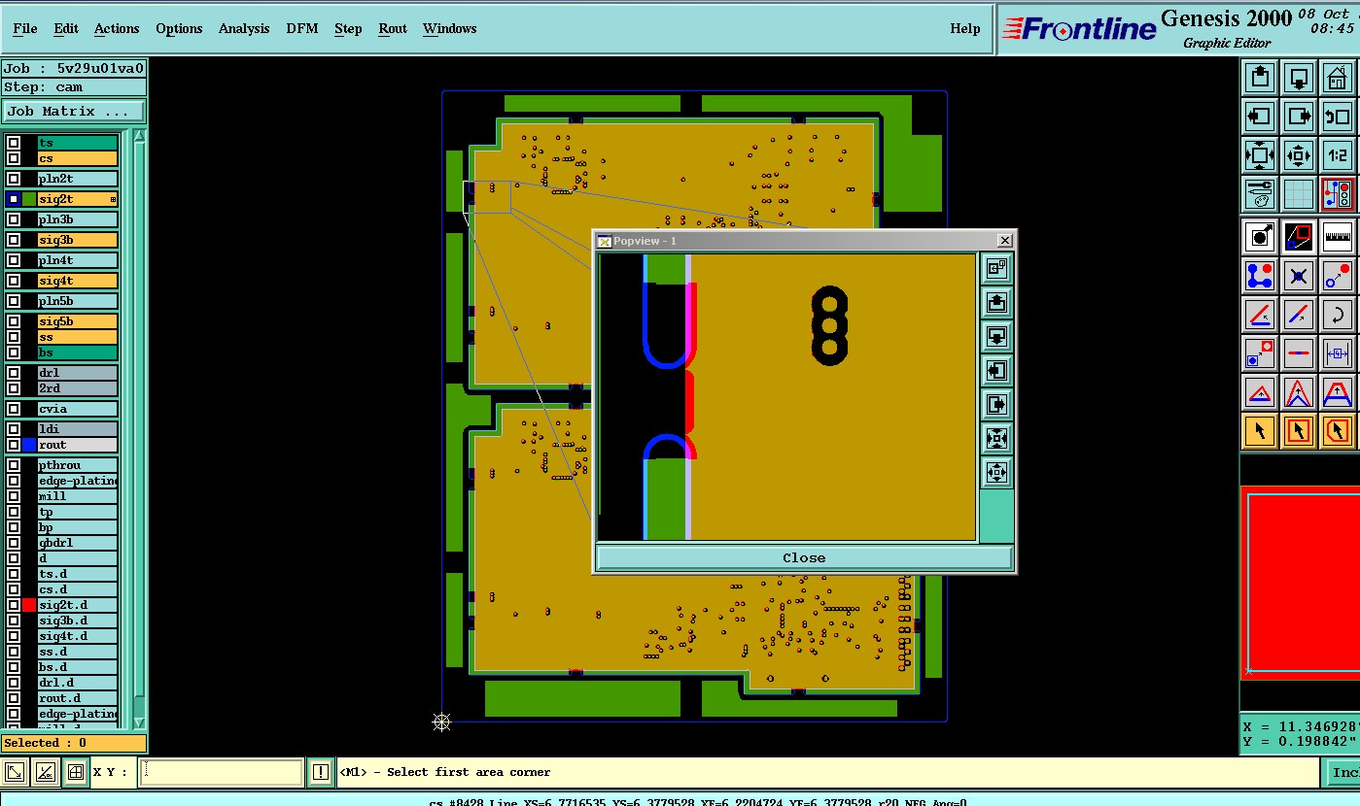Open the tools and palette settings icon

click(x=1260, y=193)
